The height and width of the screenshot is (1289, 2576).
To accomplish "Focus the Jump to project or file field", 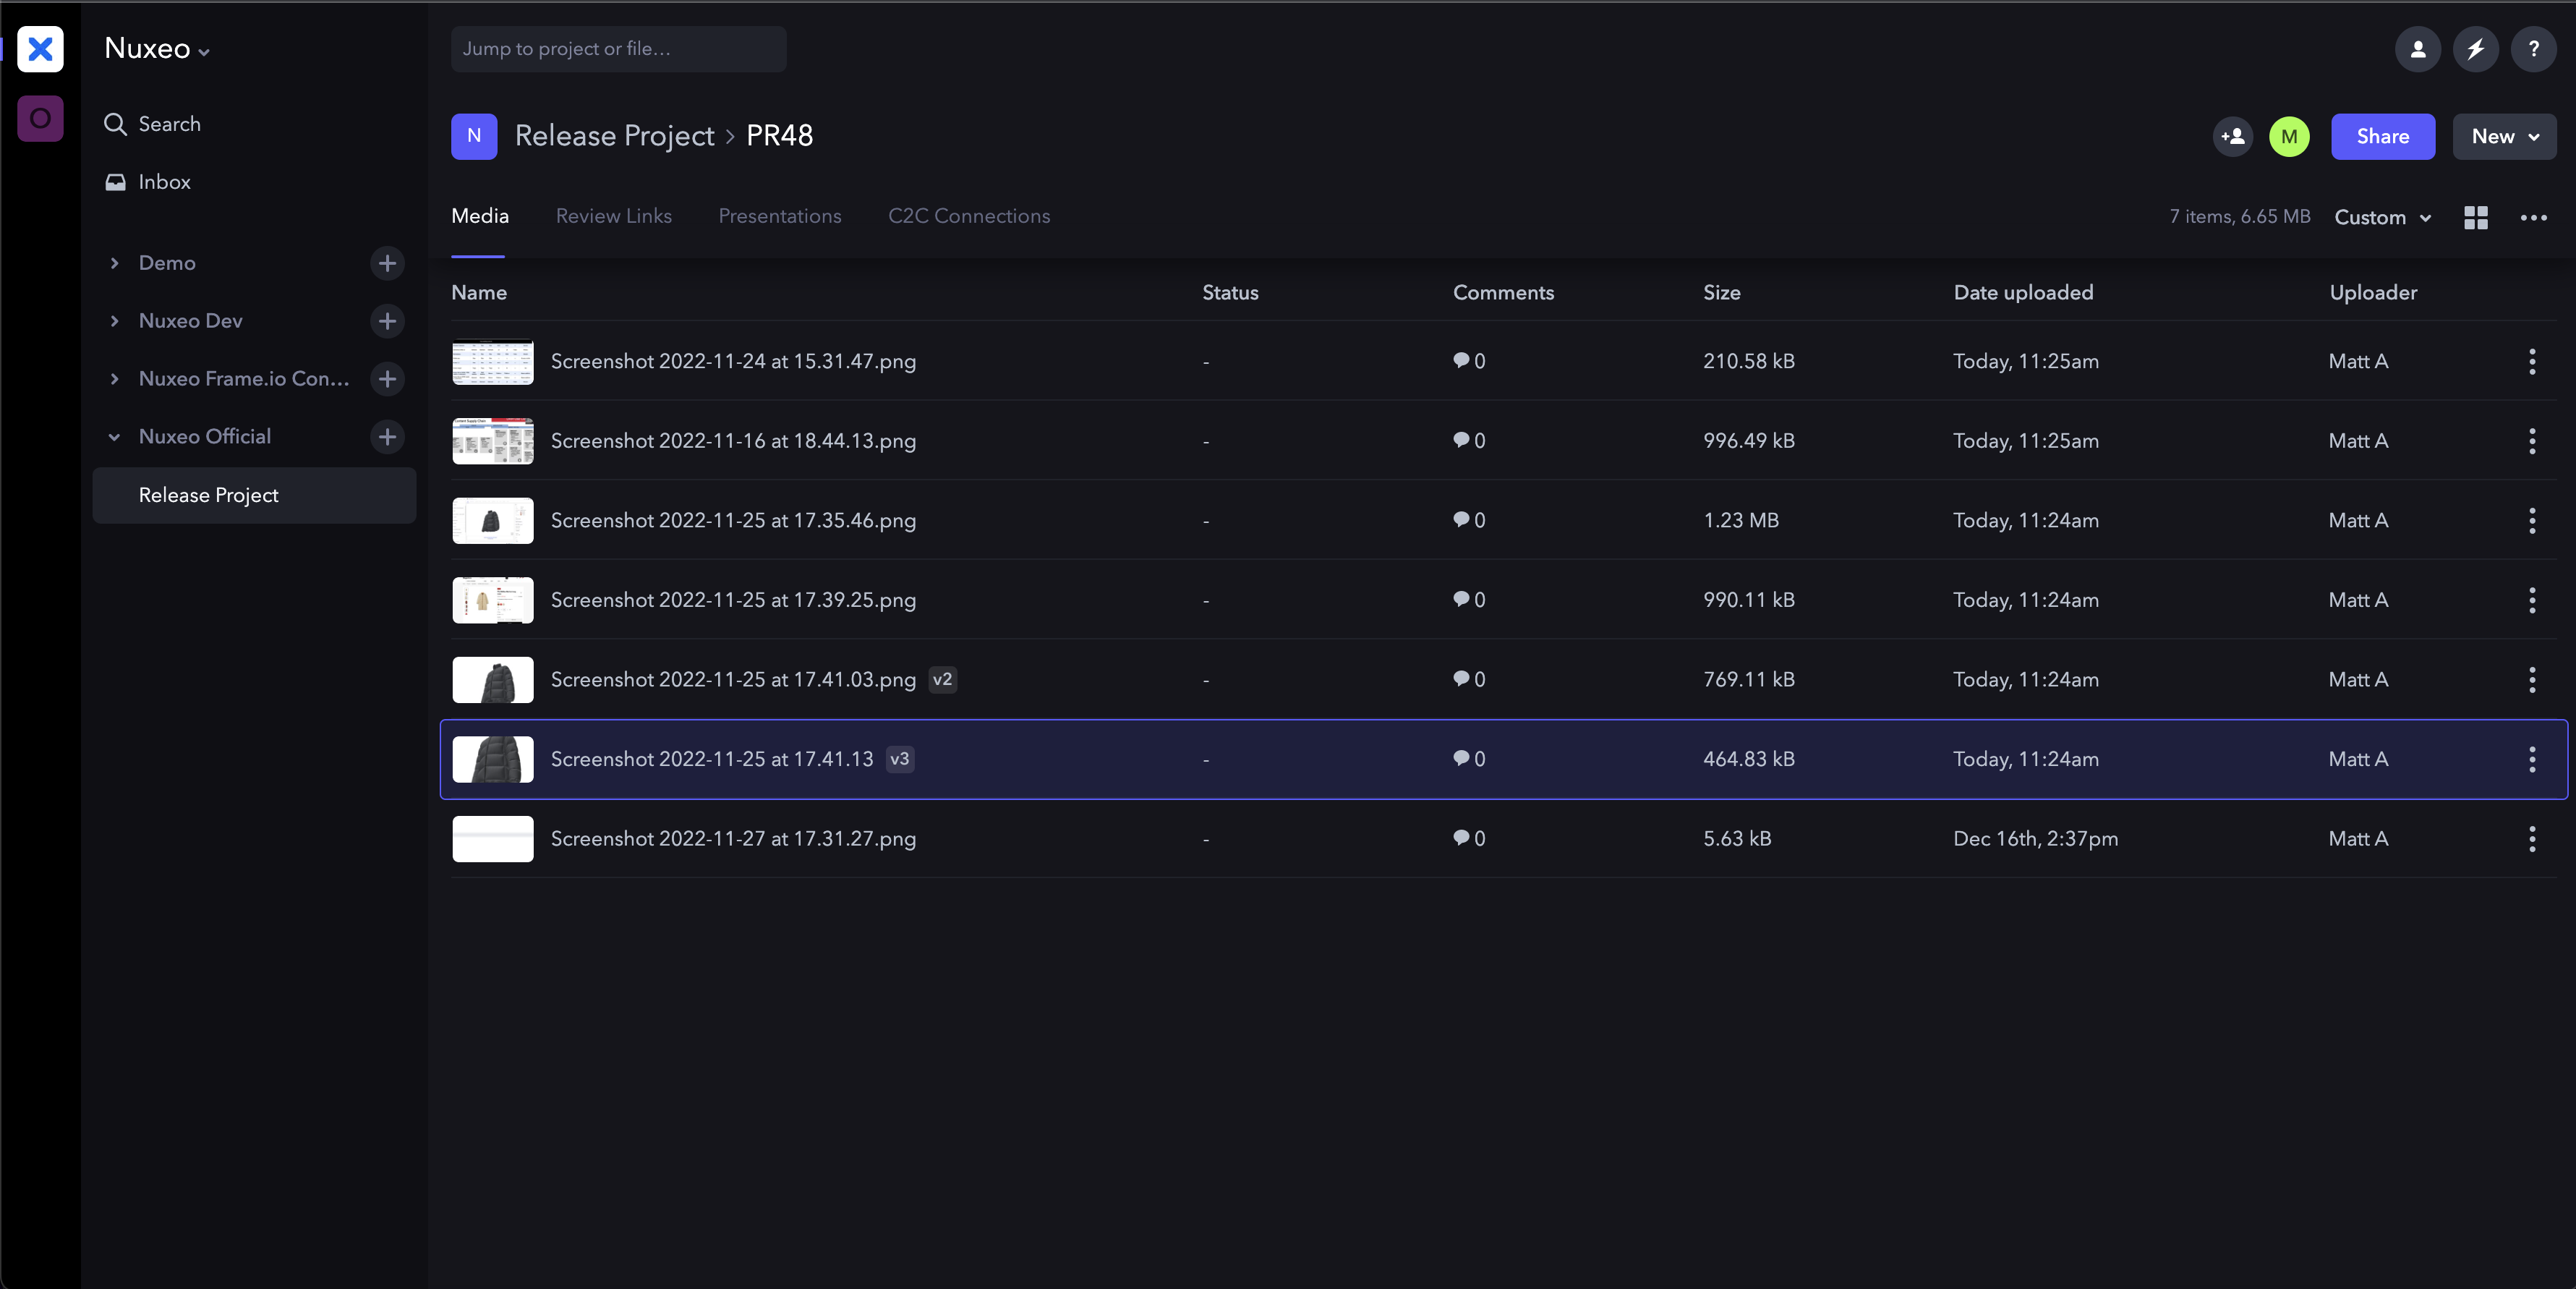I will (x=618, y=49).
